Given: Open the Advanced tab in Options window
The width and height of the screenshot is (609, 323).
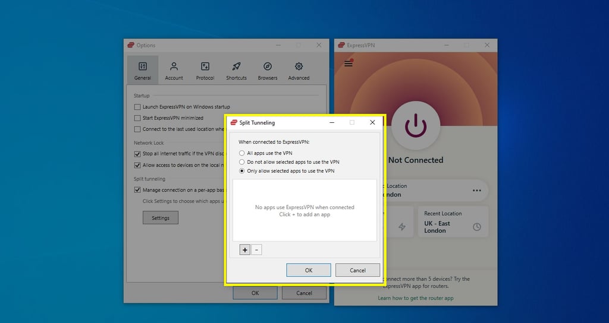Looking at the screenshot, I should pos(299,70).
